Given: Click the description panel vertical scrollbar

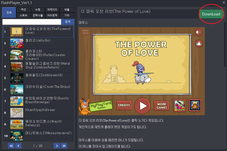Looking at the screenshot, I should pyautogui.click(x=225, y=45).
